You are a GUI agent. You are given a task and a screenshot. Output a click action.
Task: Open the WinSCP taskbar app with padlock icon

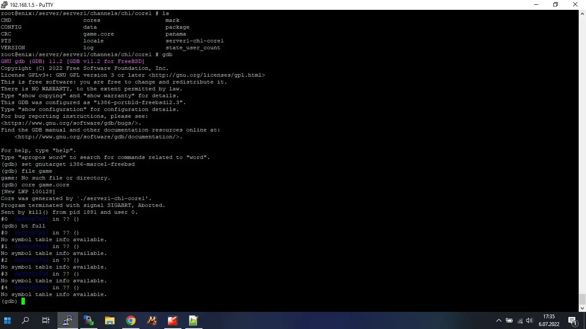(x=89, y=320)
